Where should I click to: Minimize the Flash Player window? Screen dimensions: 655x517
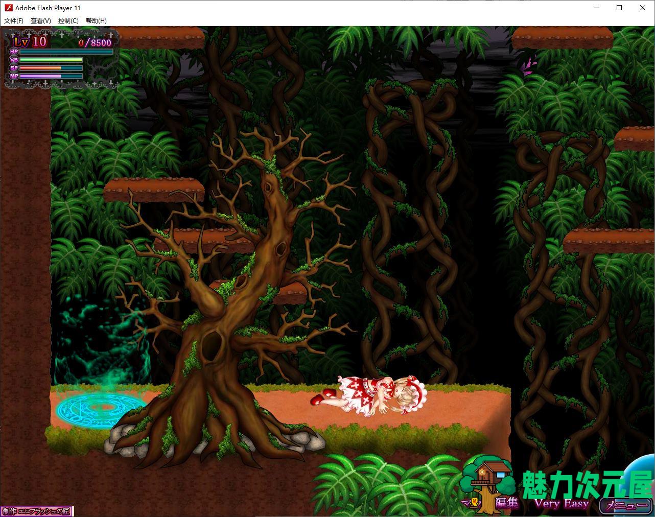coord(596,8)
